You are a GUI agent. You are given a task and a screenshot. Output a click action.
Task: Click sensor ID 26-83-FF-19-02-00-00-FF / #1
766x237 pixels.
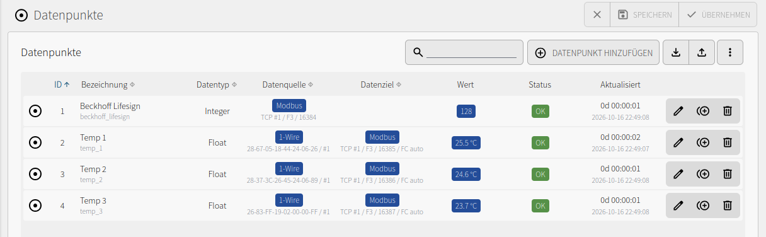pyautogui.click(x=289, y=212)
